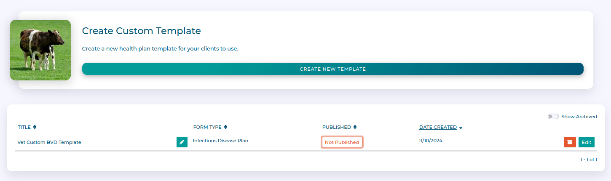The height and width of the screenshot is (181, 611).
Task: Click the Not Published status badge
Action: (x=342, y=142)
